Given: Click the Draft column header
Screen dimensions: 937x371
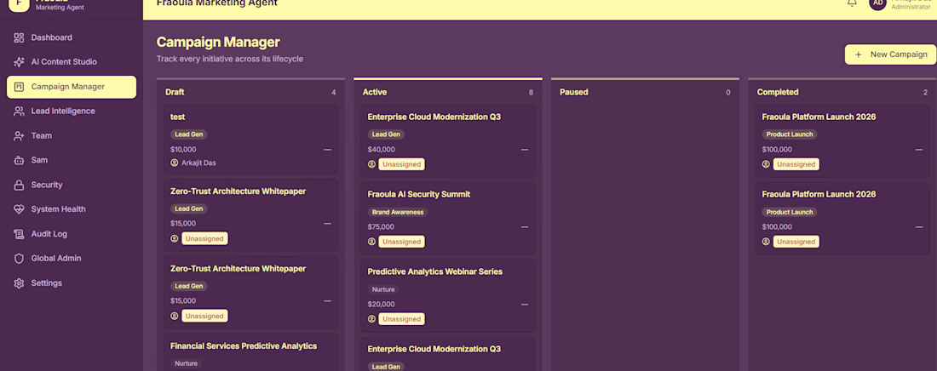Looking at the screenshot, I should click(175, 92).
